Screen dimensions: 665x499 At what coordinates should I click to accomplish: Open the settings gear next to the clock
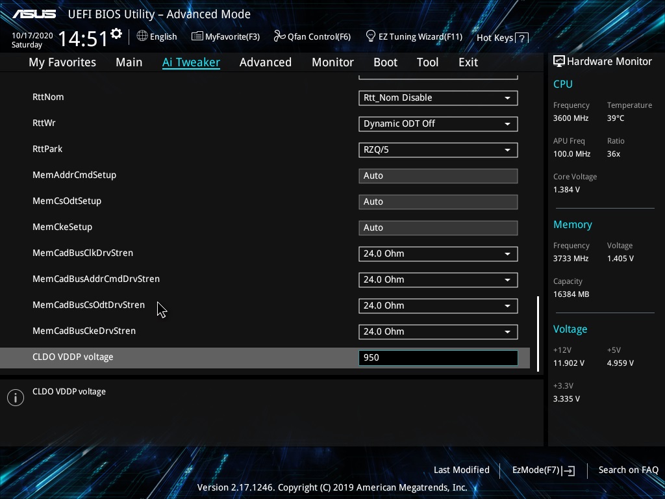[116, 34]
